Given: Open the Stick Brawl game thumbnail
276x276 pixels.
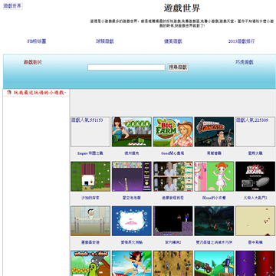Looking at the screenshot, I should point(255,176).
